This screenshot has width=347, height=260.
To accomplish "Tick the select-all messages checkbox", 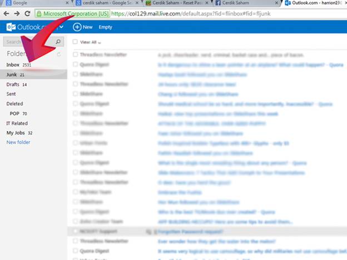I will pos(75,42).
